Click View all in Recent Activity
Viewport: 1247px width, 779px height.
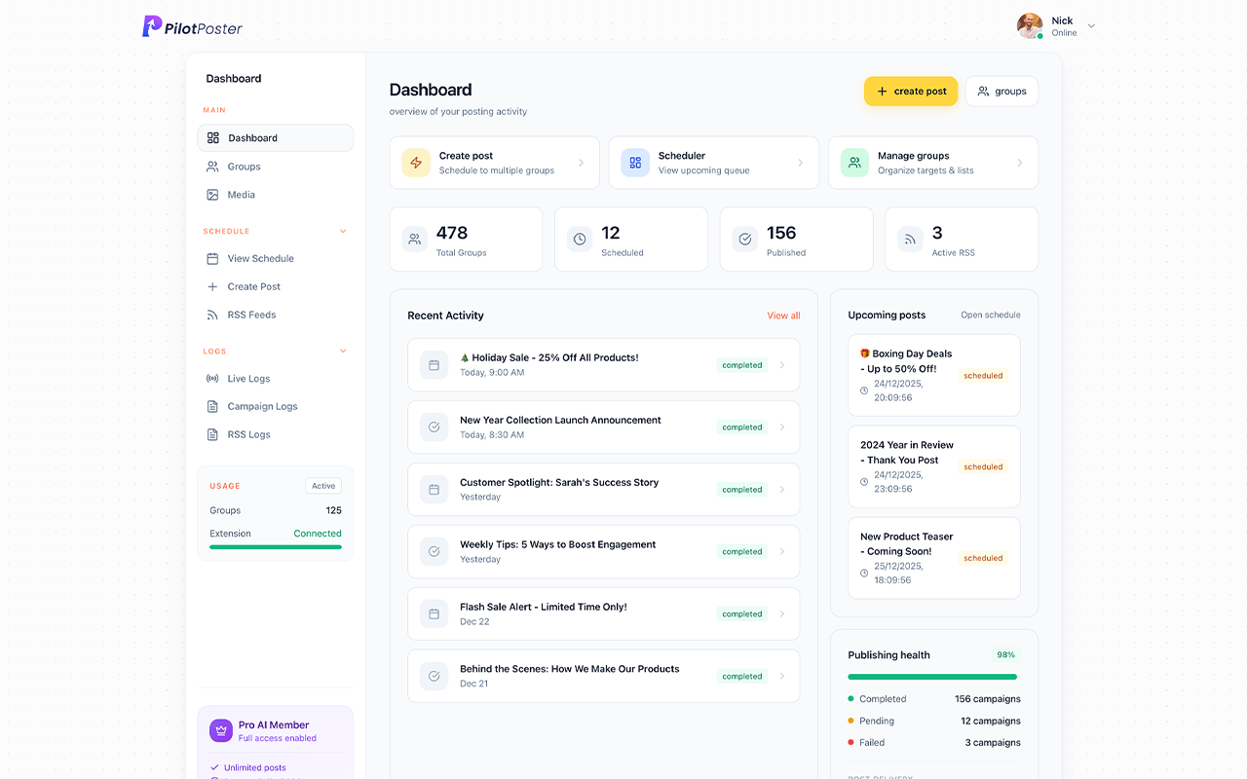(783, 315)
